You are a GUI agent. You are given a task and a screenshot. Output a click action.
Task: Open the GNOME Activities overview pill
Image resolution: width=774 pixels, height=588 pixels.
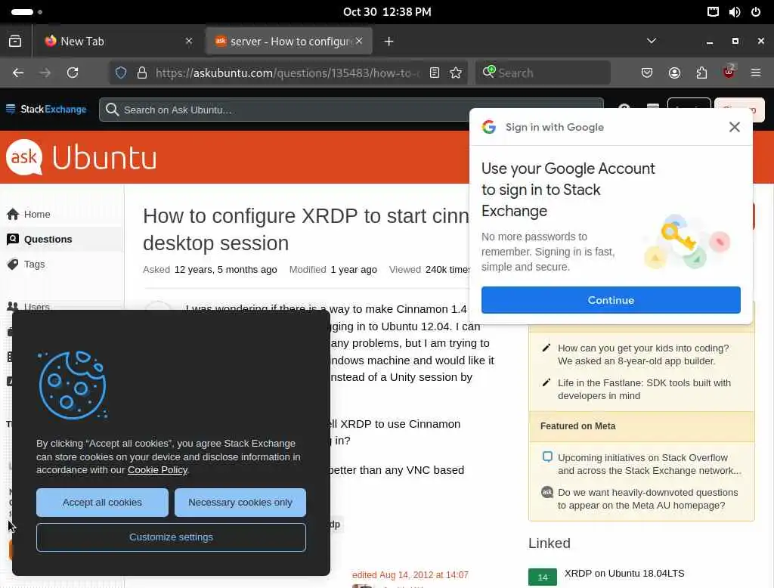26,12
